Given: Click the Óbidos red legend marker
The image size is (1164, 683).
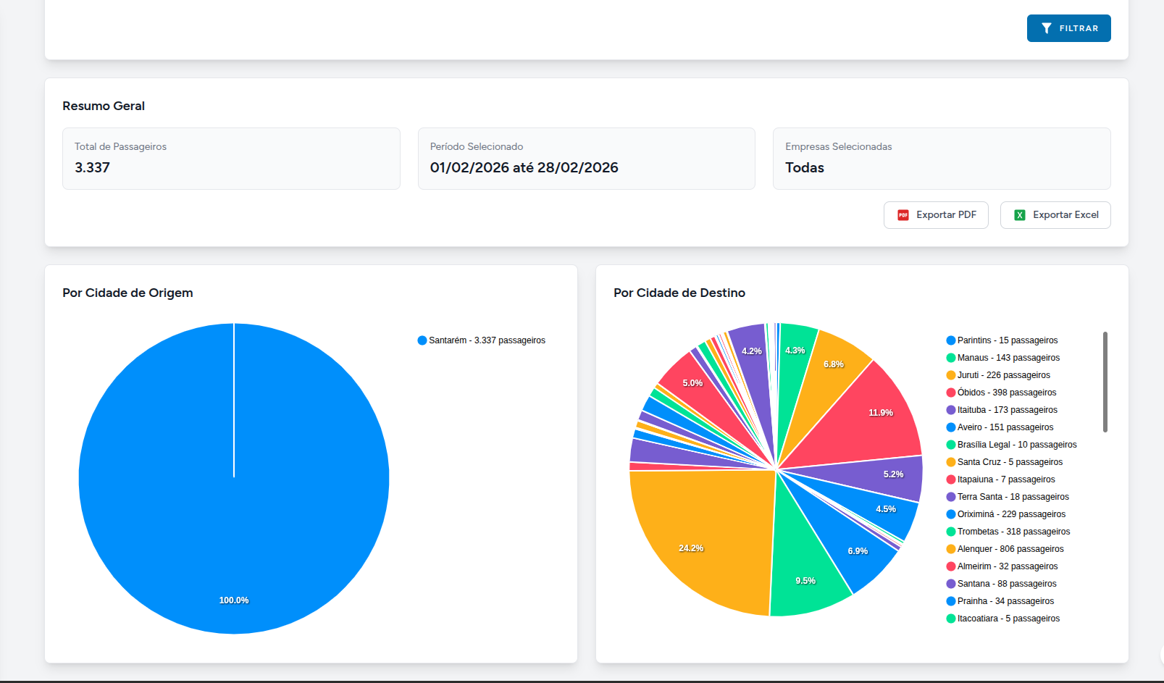Looking at the screenshot, I should (951, 393).
